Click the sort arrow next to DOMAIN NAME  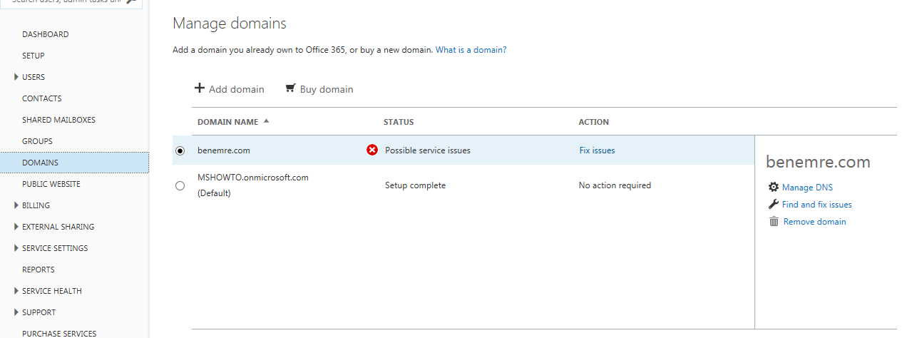tap(266, 121)
